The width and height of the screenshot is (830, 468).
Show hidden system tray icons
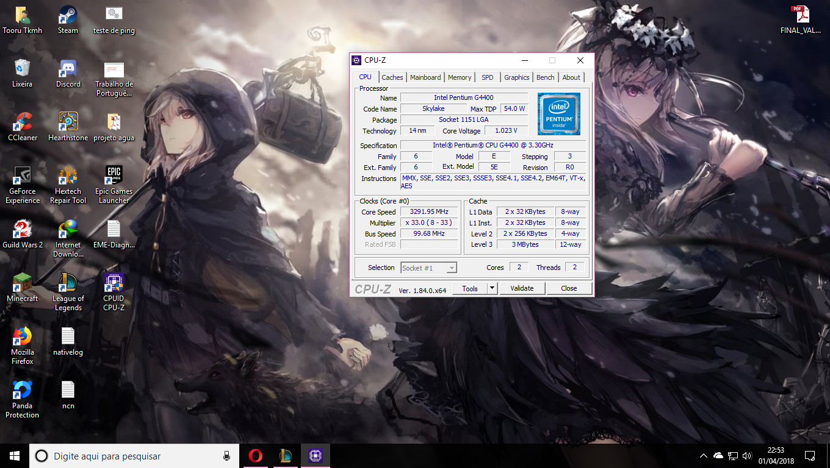pyautogui.click(x=704, y=456)
